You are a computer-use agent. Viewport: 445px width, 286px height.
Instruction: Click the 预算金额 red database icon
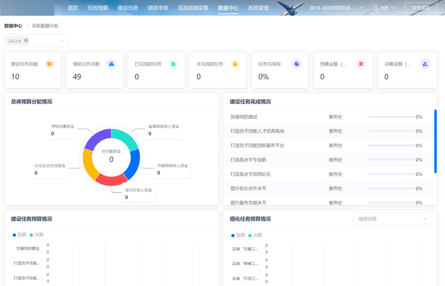click(360, 64)
